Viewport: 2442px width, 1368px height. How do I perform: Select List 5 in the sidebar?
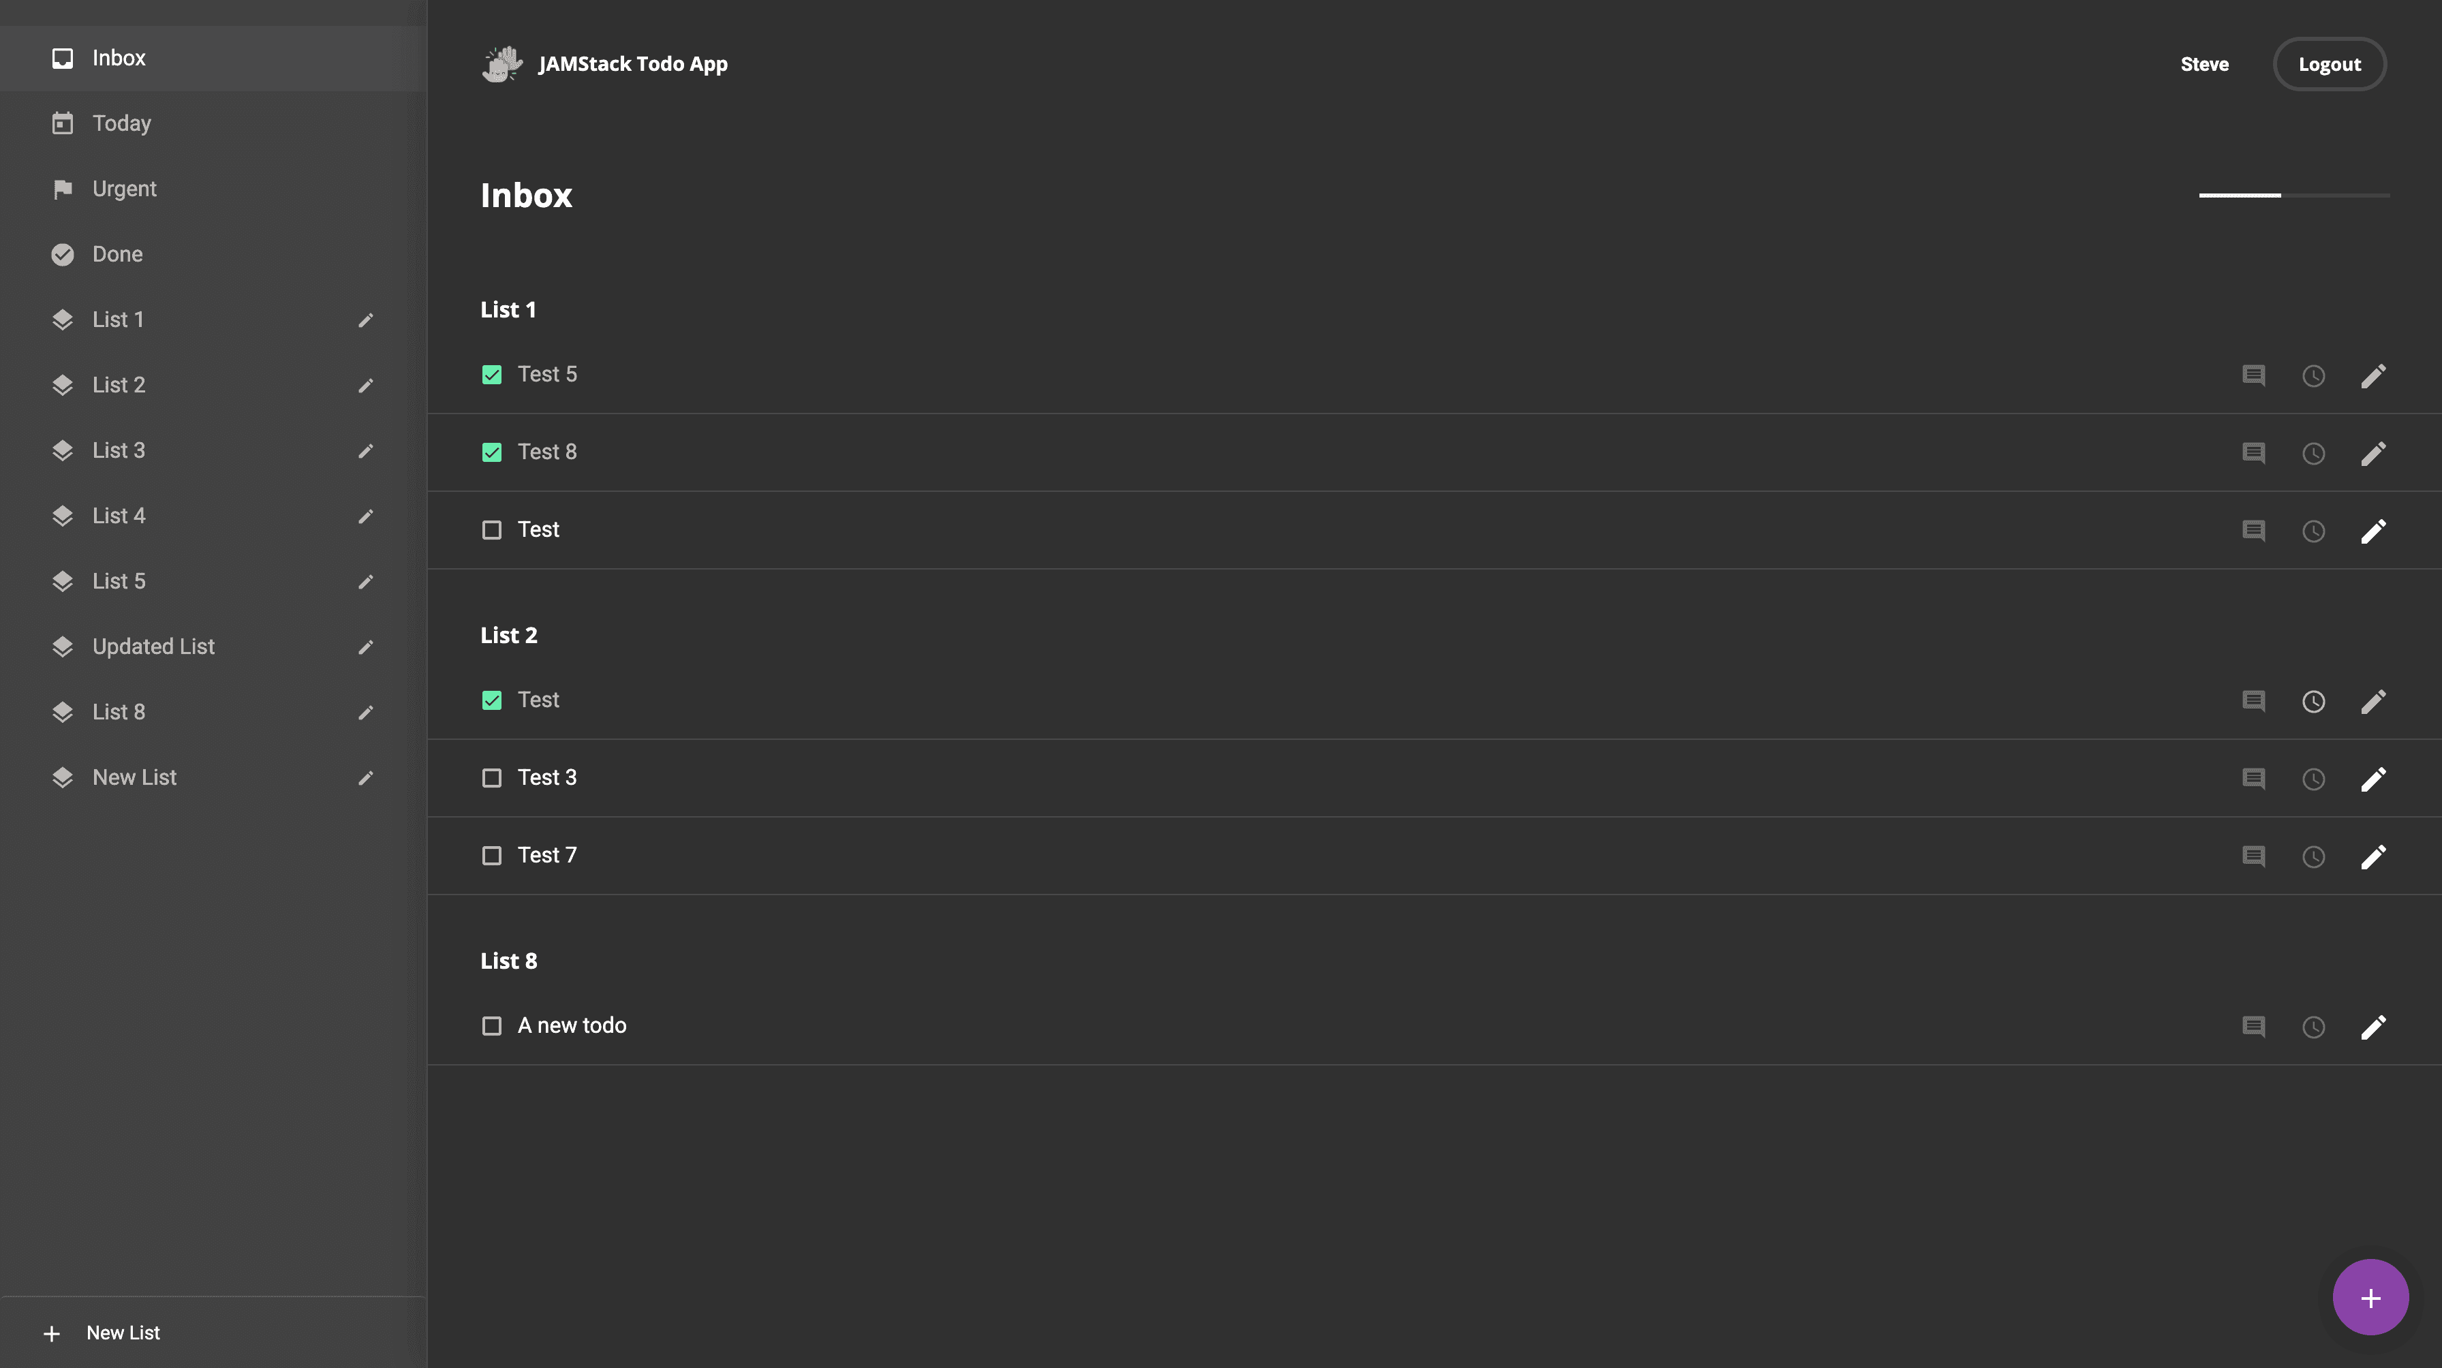pyautogui.click(x=119, y=581)
